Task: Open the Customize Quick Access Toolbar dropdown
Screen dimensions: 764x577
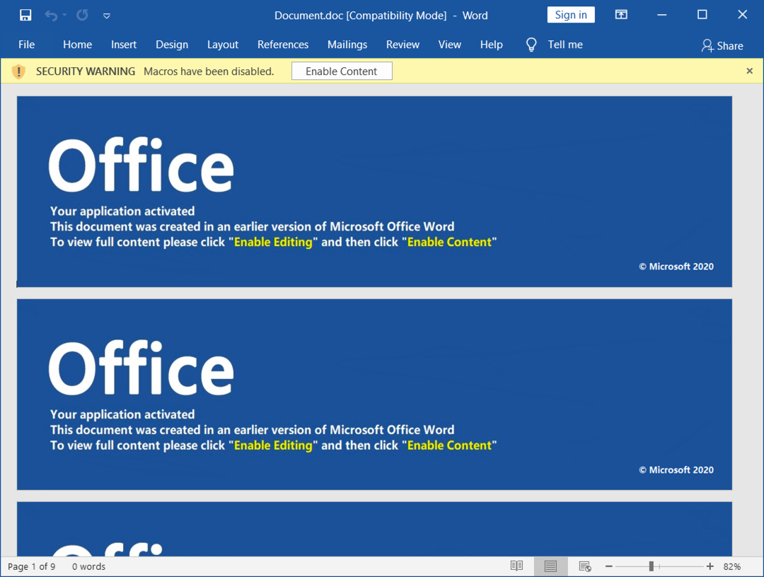Action: [107, 16]
